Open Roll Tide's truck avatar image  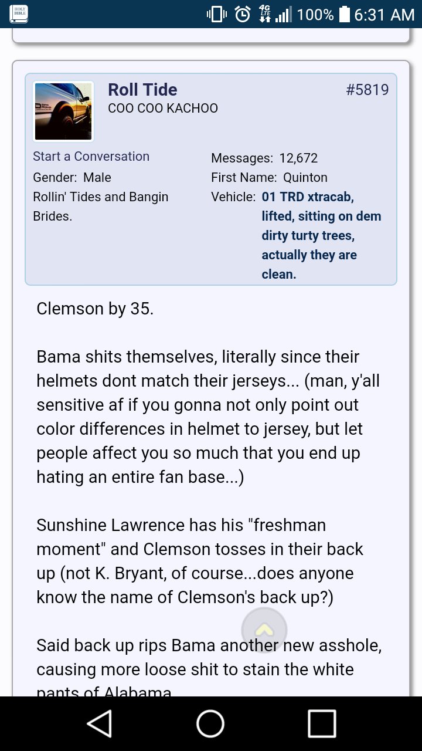point(63,111)
